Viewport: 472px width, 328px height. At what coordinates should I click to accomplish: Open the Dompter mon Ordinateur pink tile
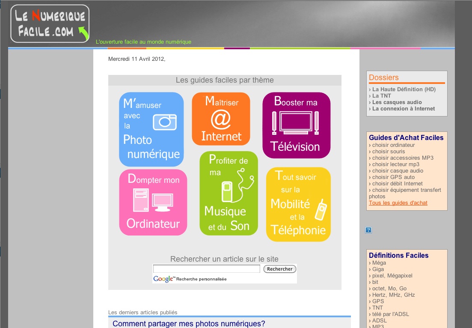(x=153, y=202)
